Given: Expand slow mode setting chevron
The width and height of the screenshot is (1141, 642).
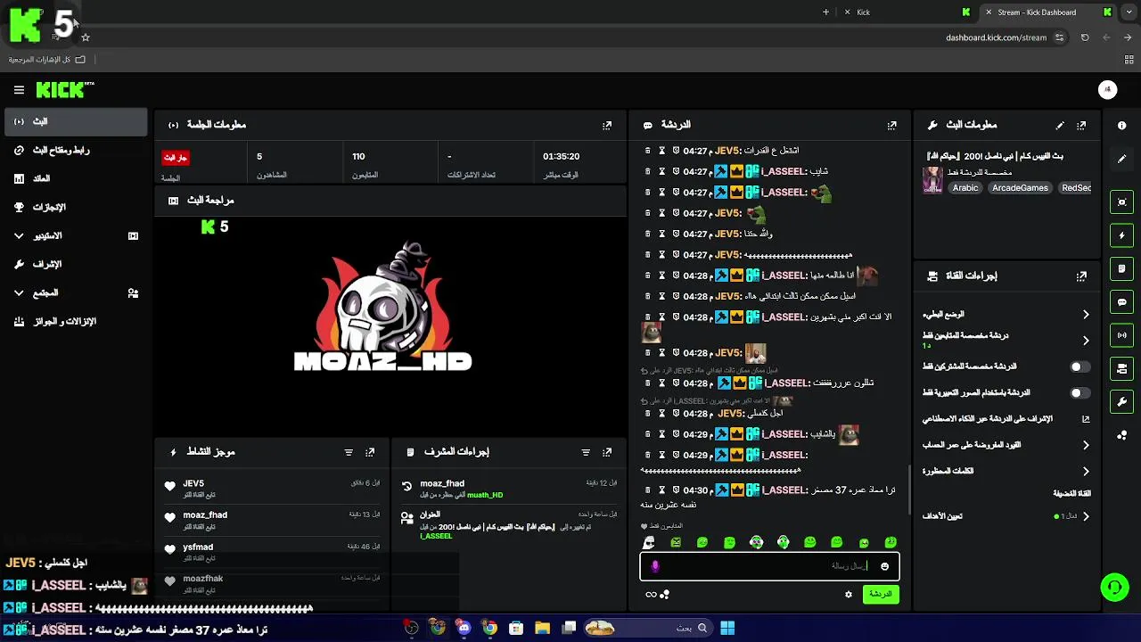Looking at the screenshot, I should coord(1086,315).
